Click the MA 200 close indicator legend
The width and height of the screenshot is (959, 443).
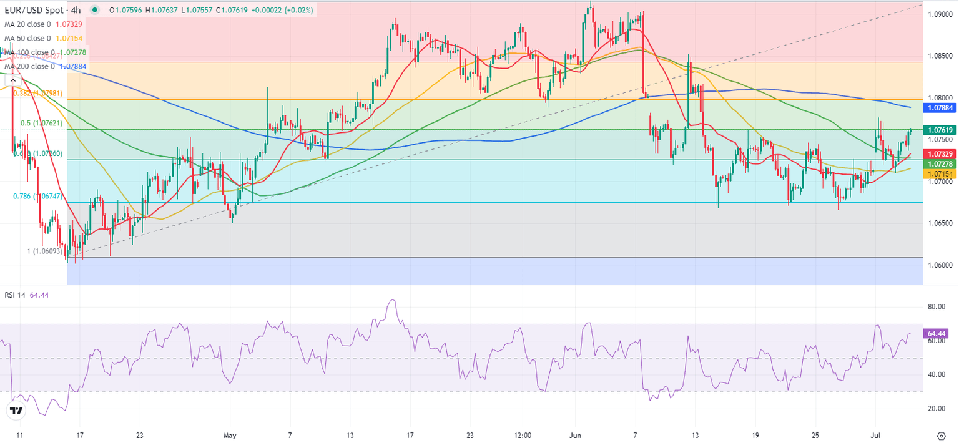point(46,66)
